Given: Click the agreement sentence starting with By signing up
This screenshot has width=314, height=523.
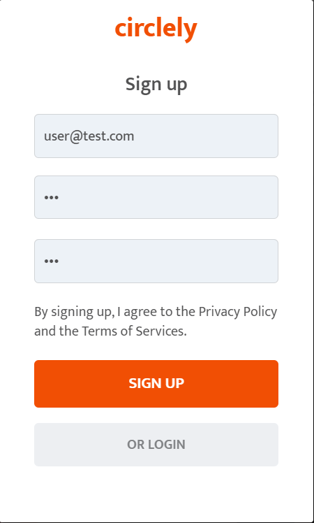Looking at the screenshot, I should click(156, 322).
